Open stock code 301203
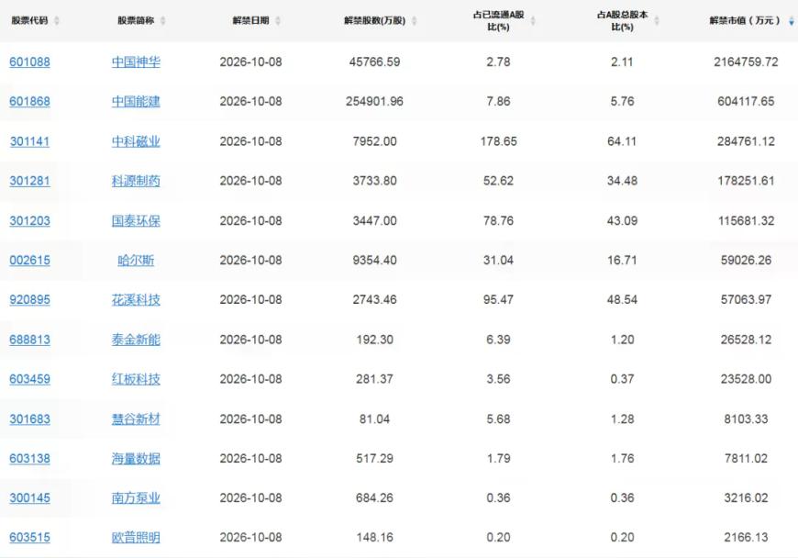The height and width of the screenshot is (558, 798). [29, 221]
